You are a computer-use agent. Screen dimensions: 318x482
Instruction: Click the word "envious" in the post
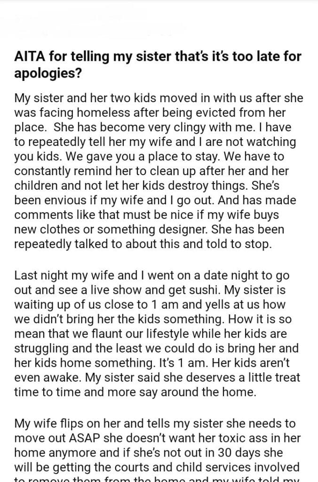(x=64, y=201)
